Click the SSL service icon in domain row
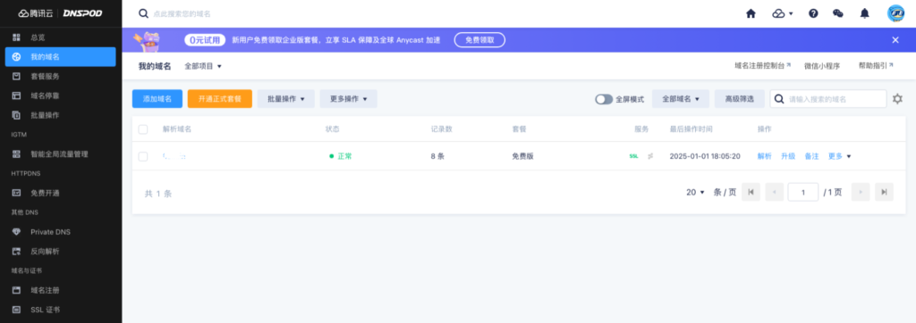This screenshot has width=916, height=323. 634,156
